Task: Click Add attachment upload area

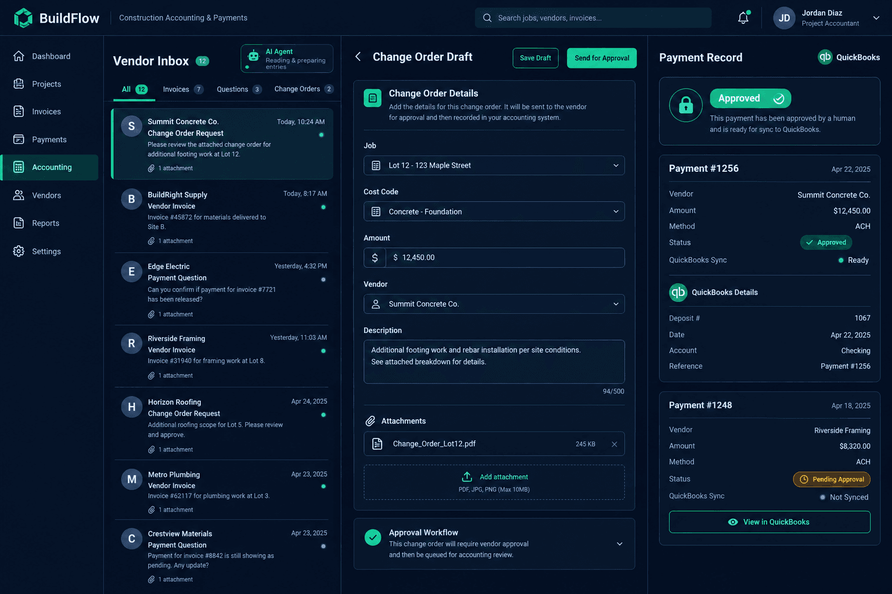Action: [494, 482]
